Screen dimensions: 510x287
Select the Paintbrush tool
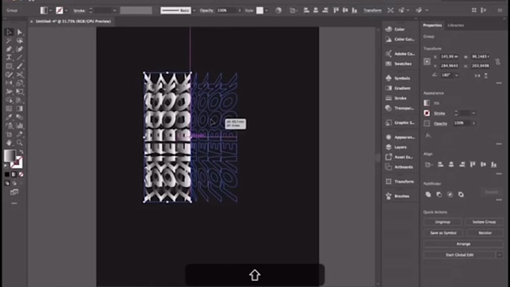[19, 66]
